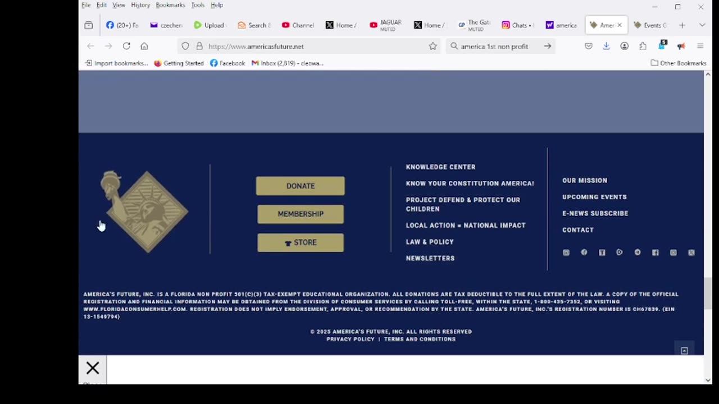This screenshot has height=404, width=719.
Task: Open the Truth Social icon in footer
Action: tap(602, 252)
